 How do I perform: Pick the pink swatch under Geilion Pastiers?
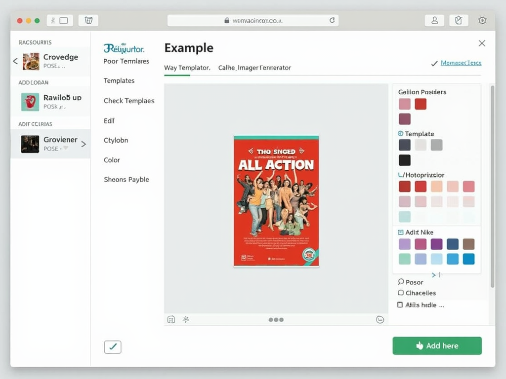[x=404, y=104]
